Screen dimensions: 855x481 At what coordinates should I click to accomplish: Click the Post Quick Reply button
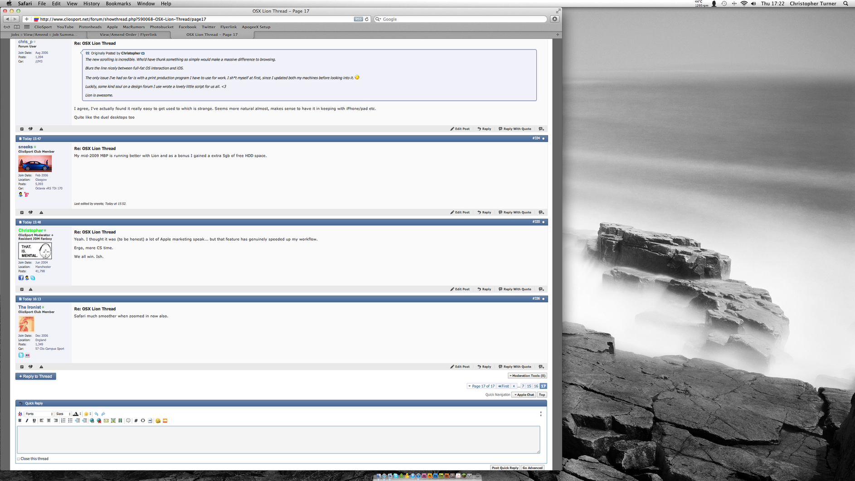(x=505, y=467)
